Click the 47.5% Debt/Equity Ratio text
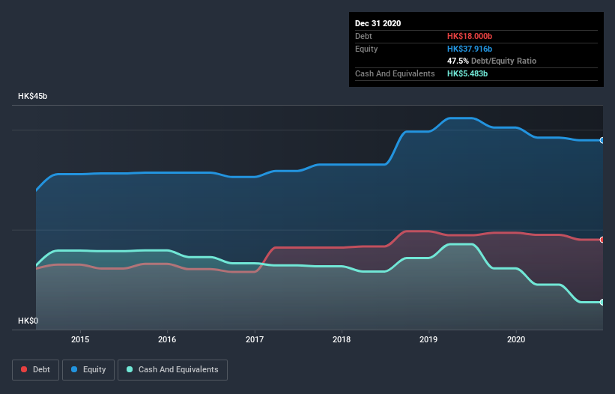615x394 pixels. (x=491, y=61)
